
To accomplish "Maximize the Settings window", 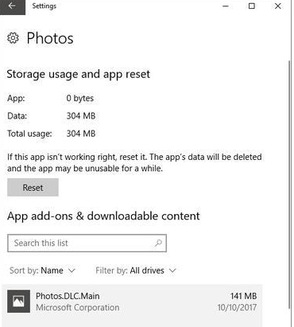I will (x=252, y=6).
